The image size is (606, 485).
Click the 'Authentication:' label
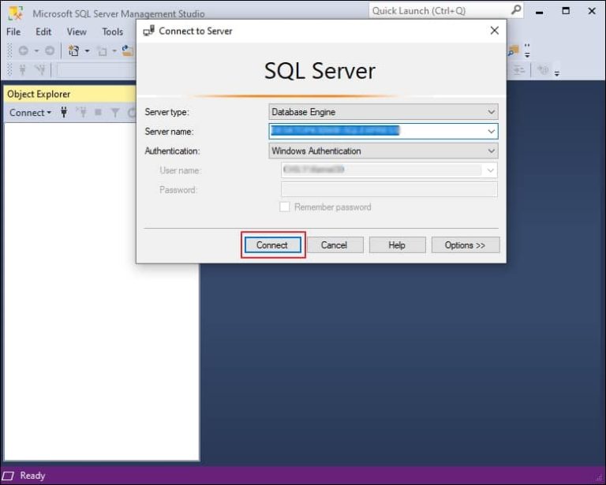click(172, 151)
